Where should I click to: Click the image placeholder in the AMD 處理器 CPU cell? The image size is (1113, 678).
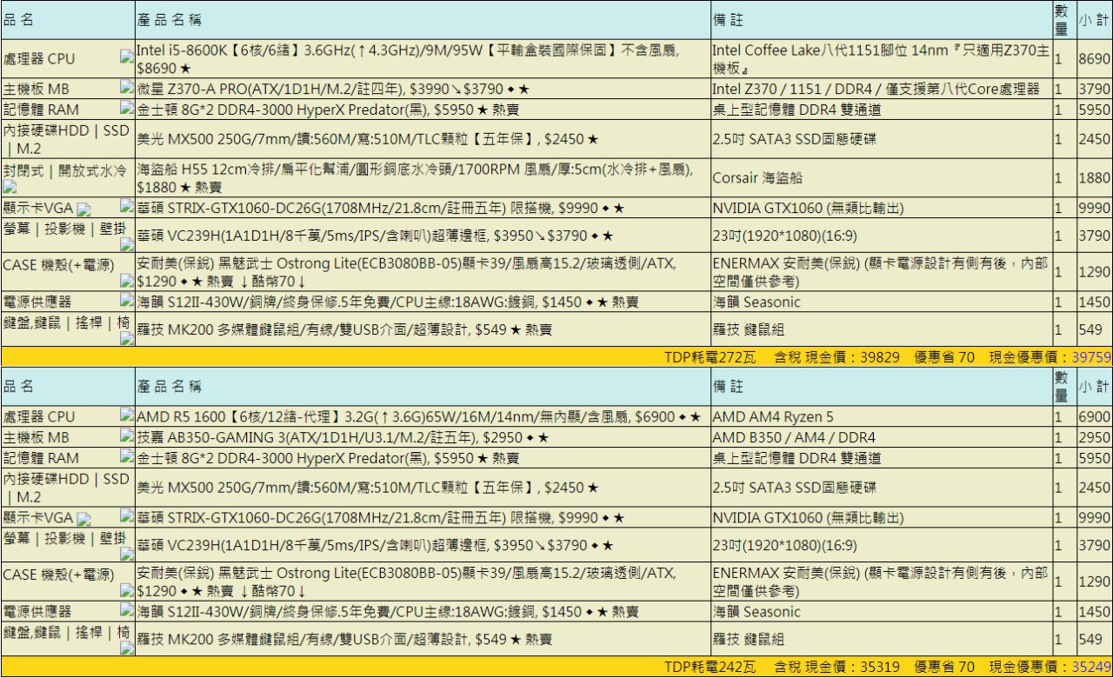click(127, 415)
